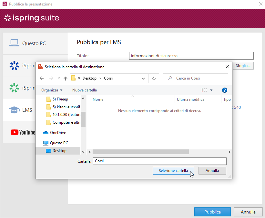Select the OneDrive cloud item

pyautogui.click(x=57, y=133)
